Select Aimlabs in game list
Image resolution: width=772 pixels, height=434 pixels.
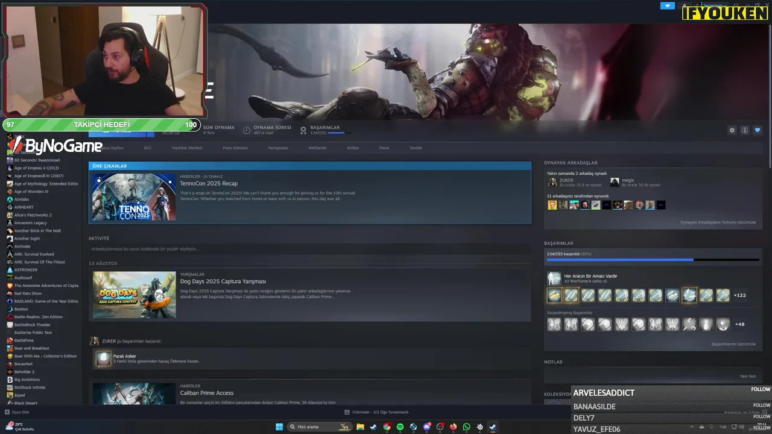(22, 200)
